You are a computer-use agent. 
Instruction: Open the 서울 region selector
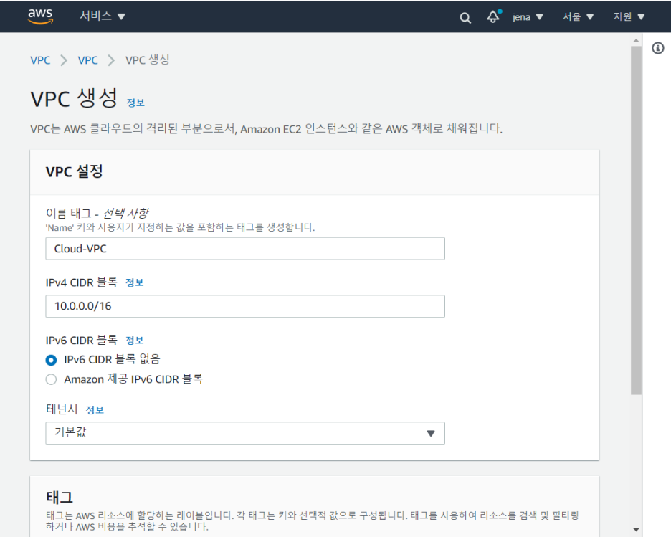pyautogui.click(x=578, y=16)
